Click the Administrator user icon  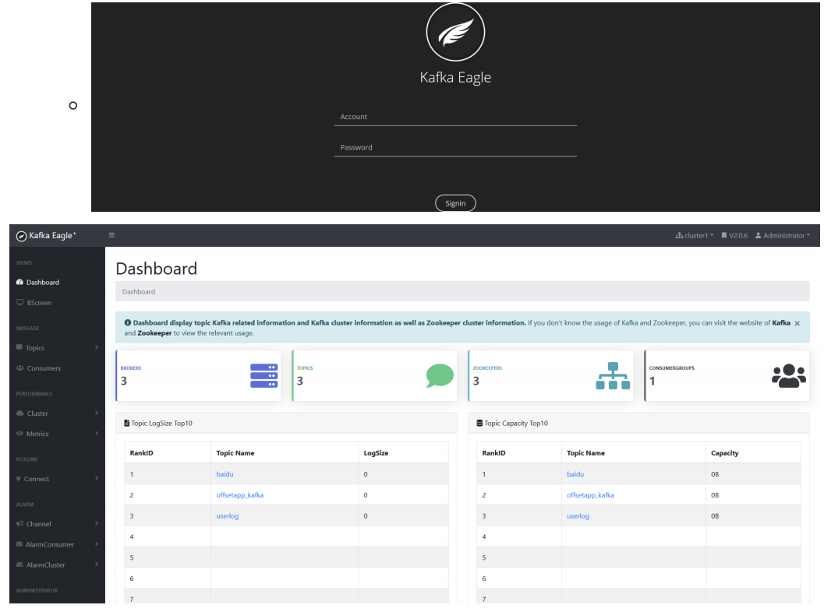759,236
